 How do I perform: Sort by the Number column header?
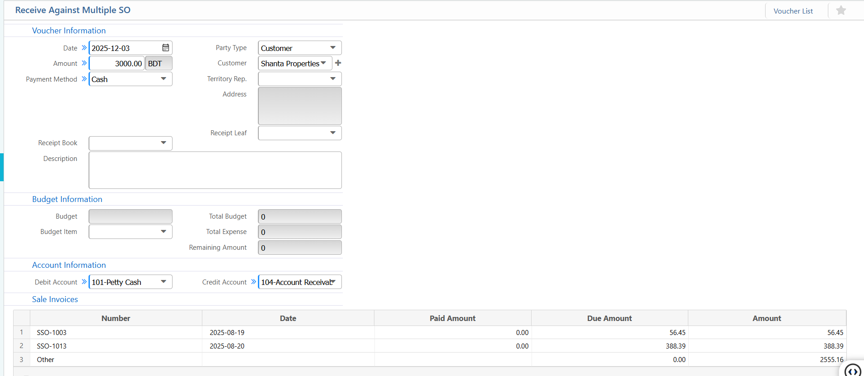pos(116,318)
